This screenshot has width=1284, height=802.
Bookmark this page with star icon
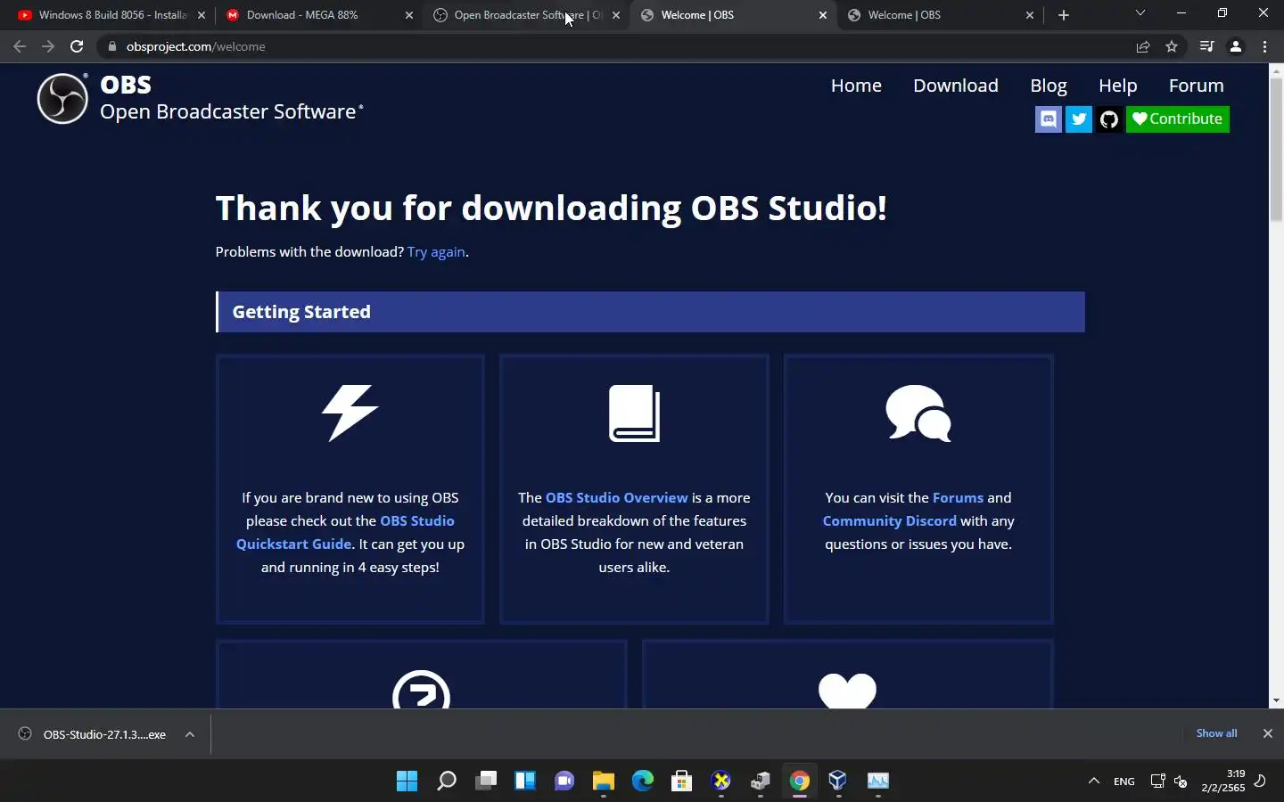click(1172, 46)
